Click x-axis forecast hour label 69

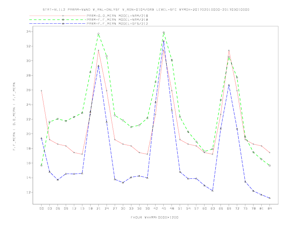[x=229, y=208]
